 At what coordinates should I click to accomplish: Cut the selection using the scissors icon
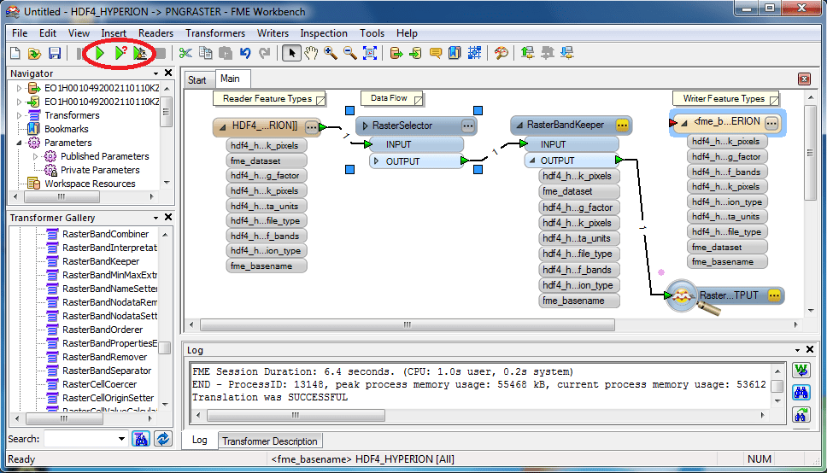[x=185, y=53]
